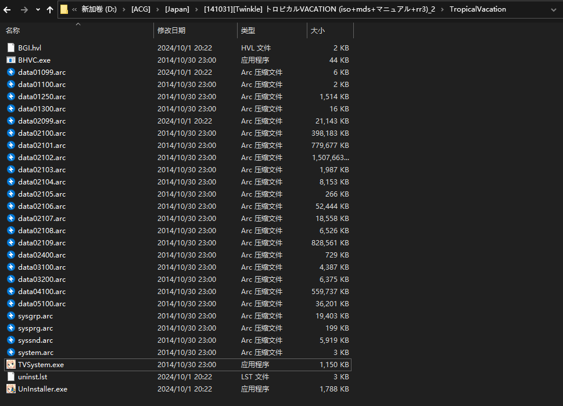Expand address bar history dropdown
This screenshot has height=406, width=563.
click(x=553, y=10)
